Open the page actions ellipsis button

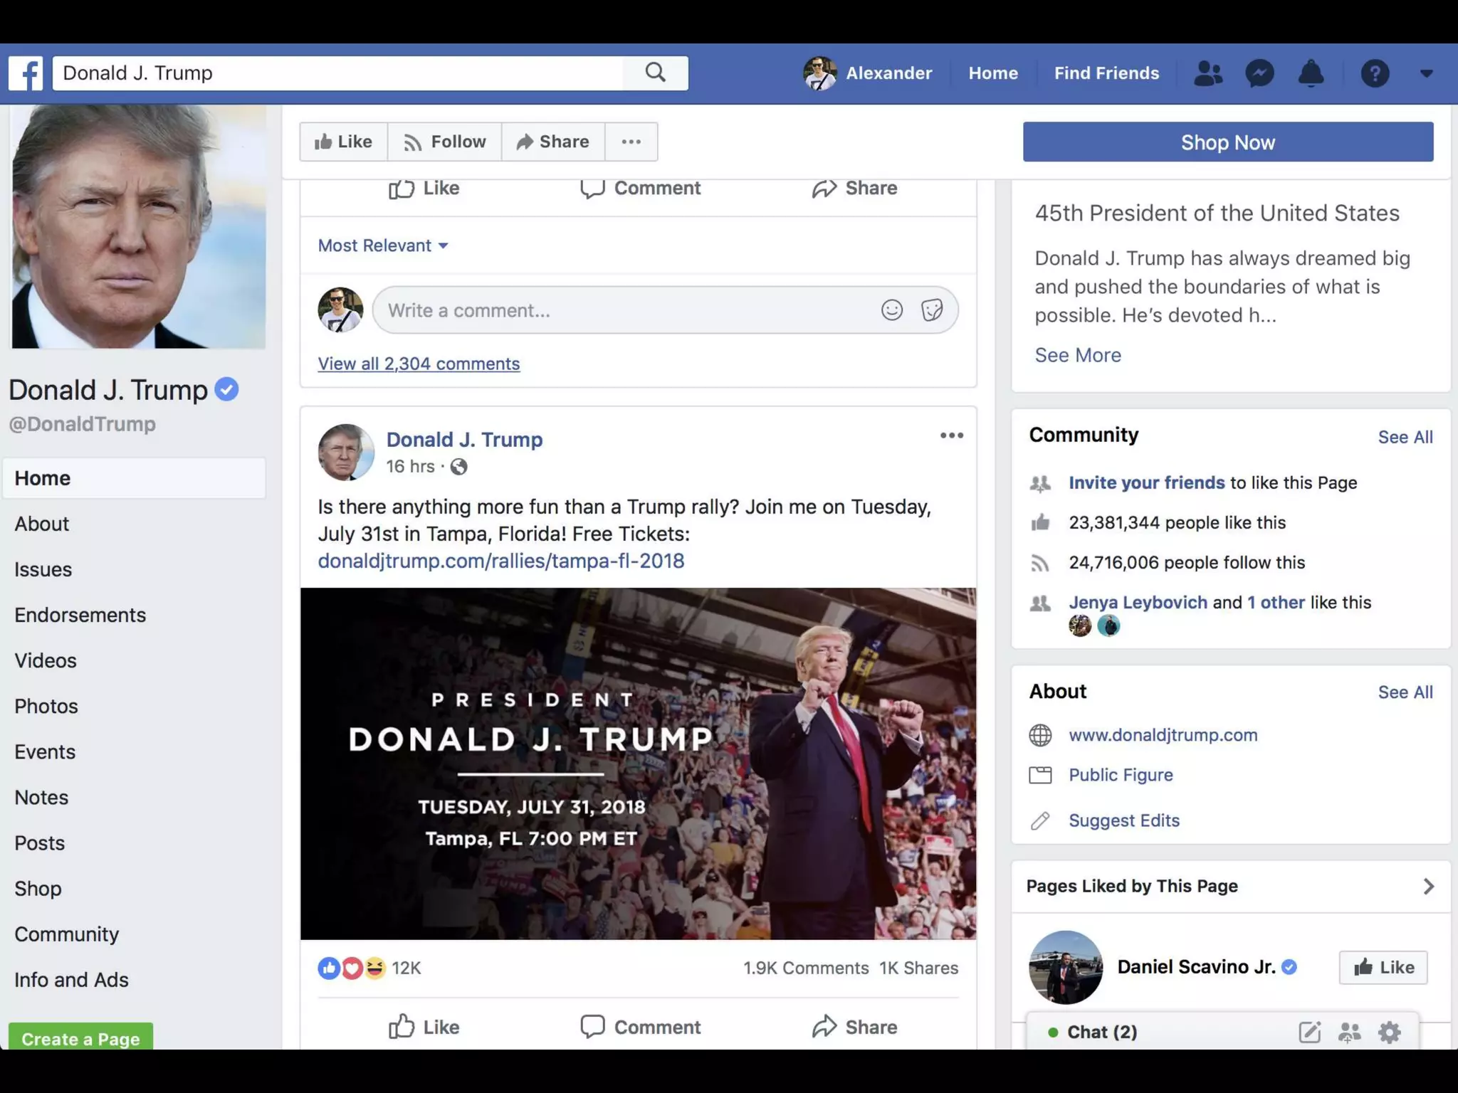(x=631, y=142)
